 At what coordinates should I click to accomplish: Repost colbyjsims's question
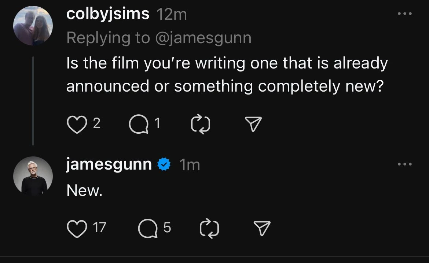[200, 125]
